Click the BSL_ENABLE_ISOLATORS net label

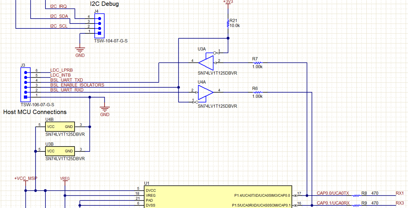tap(77, 85)
